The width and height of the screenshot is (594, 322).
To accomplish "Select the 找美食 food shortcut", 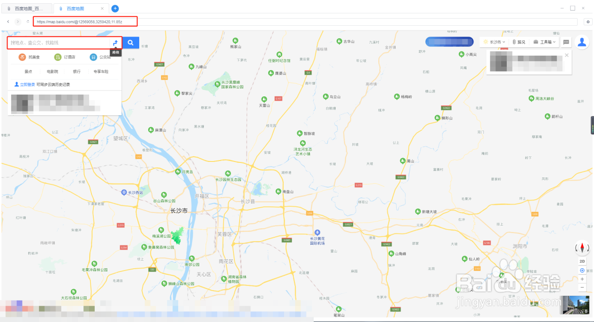I will [30, 57].
